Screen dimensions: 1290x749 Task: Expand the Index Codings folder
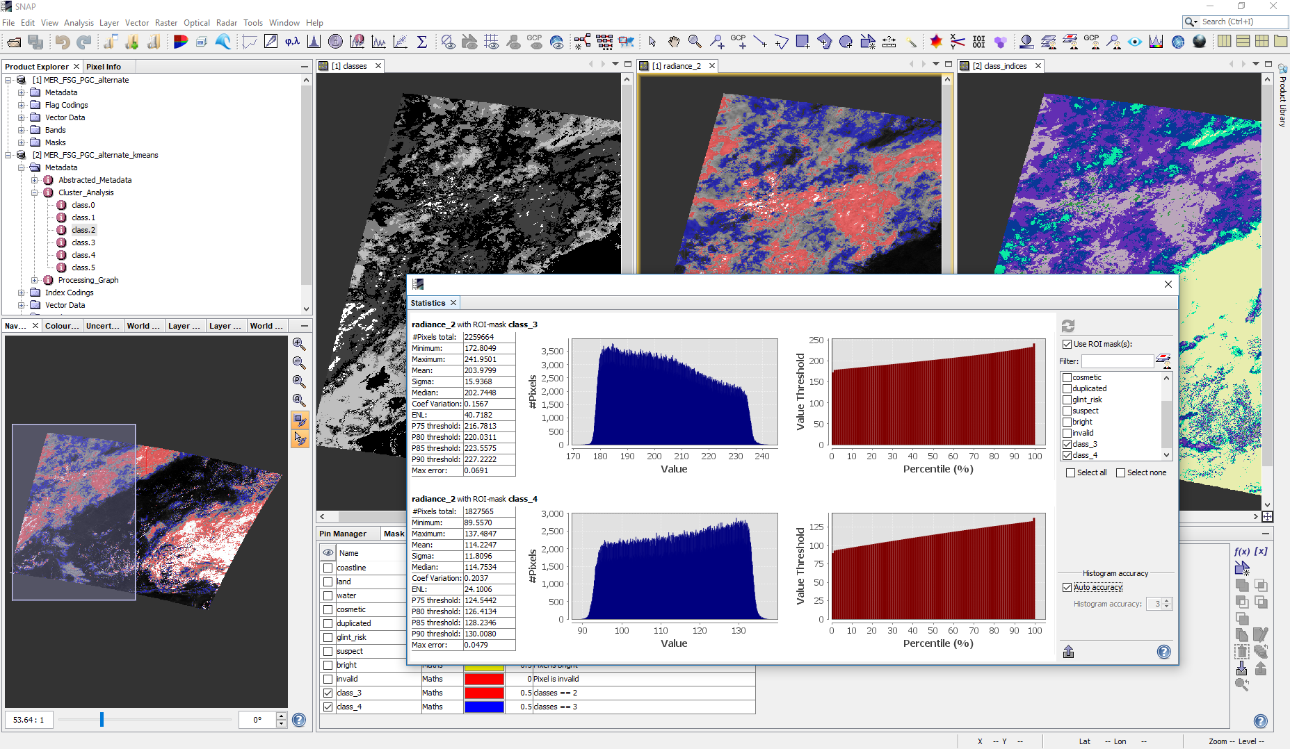[x=22, y=293]
